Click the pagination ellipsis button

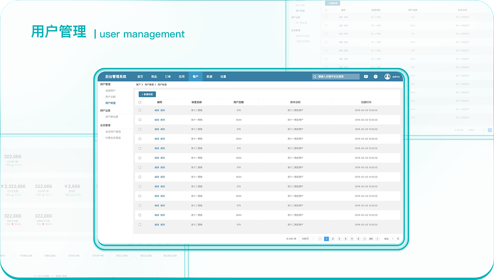[x=365, y=239]
